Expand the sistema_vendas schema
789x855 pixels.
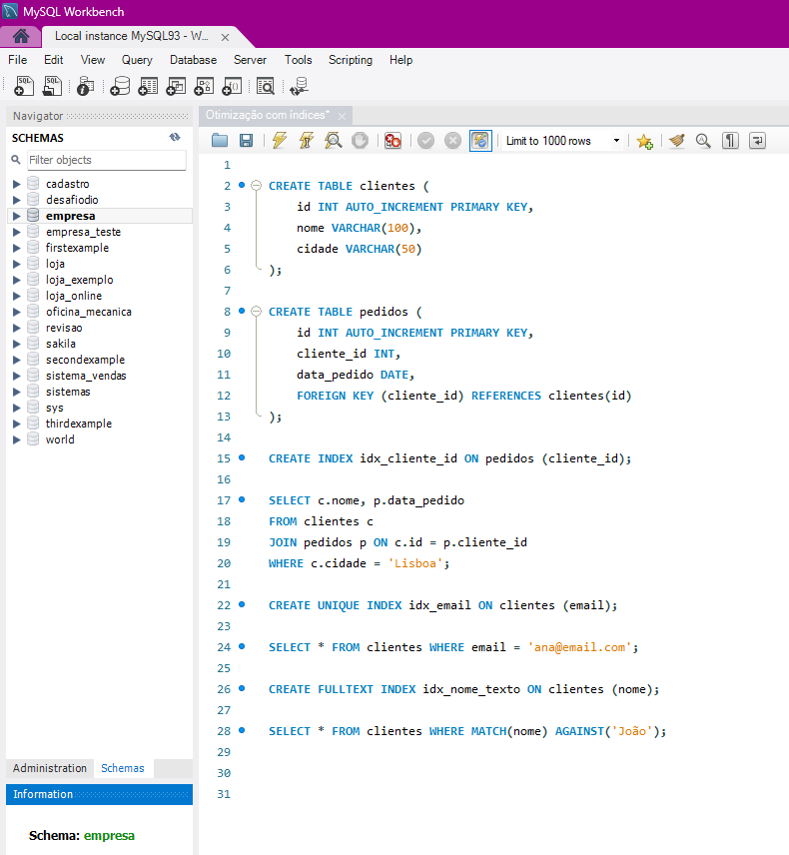[16, 376]
